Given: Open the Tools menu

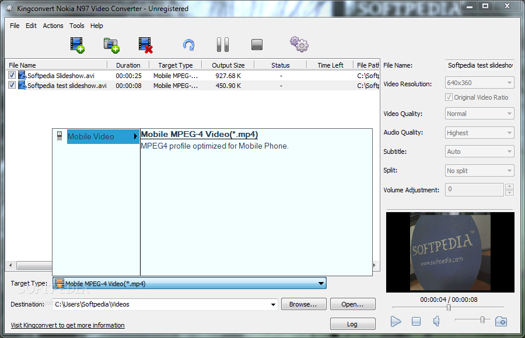Looking at the screenshot, I should (76, 26).
